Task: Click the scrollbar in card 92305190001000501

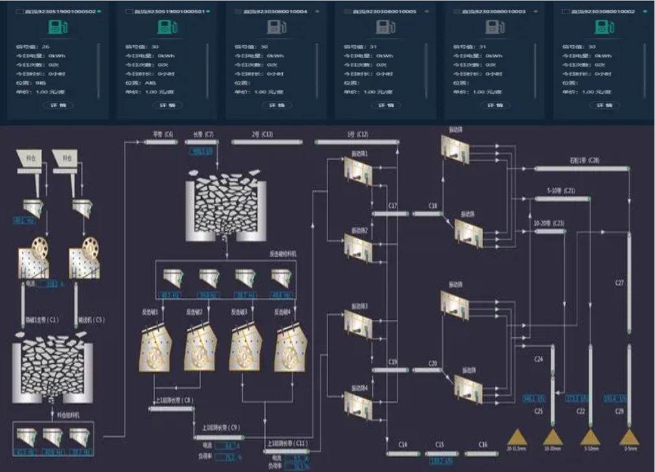Action: [208, 71]
